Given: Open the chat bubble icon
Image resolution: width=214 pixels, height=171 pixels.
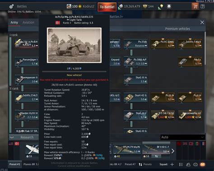Looking at the screenshot, I should coord(195,164).
